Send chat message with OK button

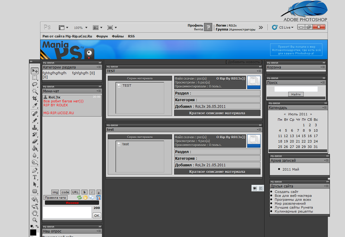point(97,216)
